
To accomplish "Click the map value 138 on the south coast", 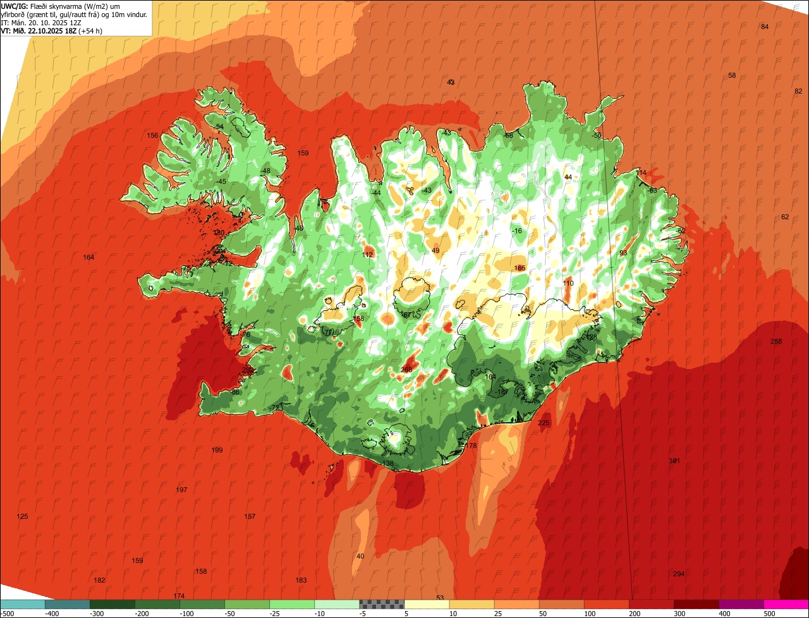I will [388, 463].
